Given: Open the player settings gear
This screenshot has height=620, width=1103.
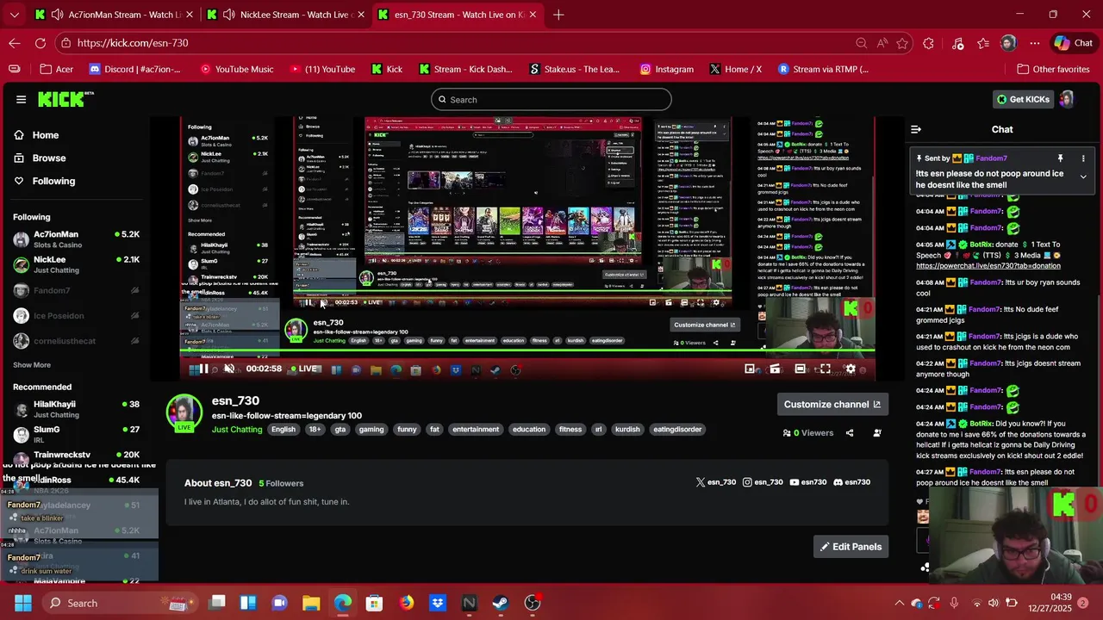Looking at the screenshot, I should click(851, 369).
